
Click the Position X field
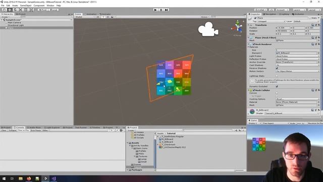pos(284,28)
